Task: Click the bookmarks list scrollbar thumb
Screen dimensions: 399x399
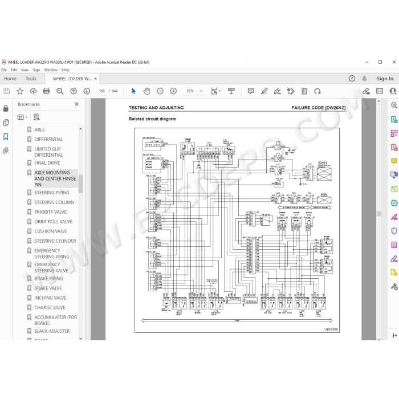Action: point(81,184)
